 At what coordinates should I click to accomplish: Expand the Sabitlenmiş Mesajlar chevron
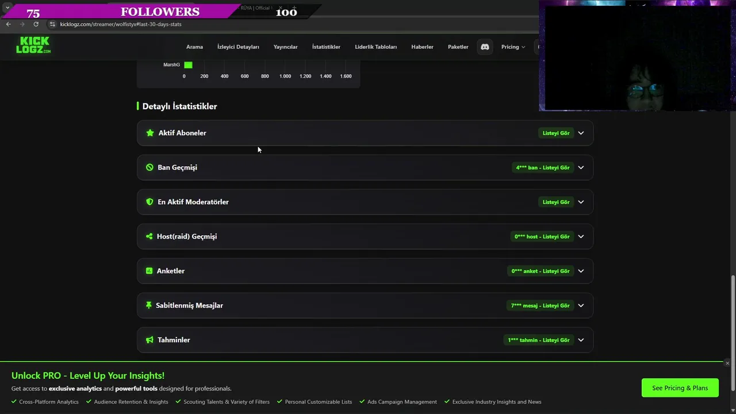[581, 305]
